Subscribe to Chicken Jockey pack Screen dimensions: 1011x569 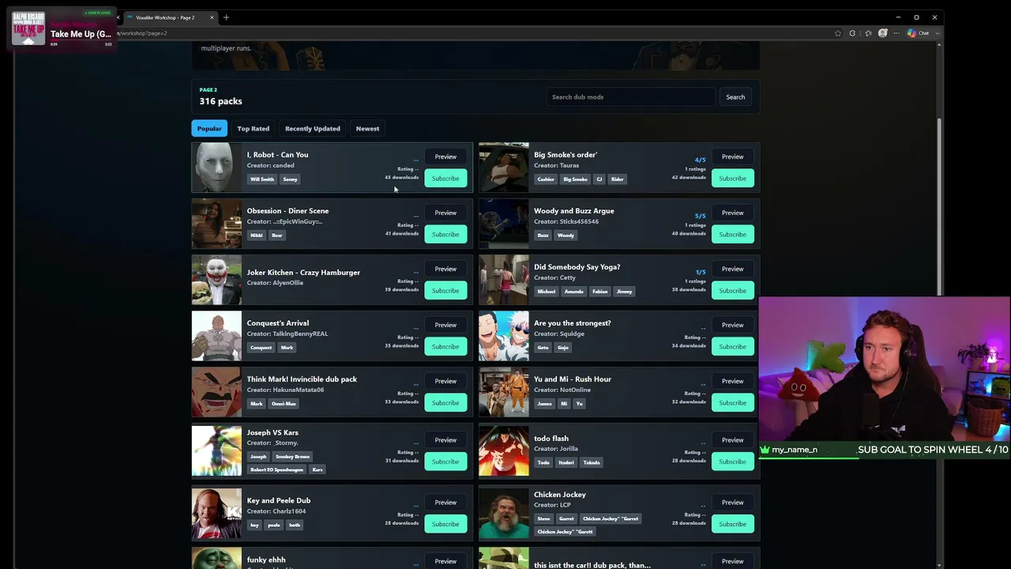732,524
